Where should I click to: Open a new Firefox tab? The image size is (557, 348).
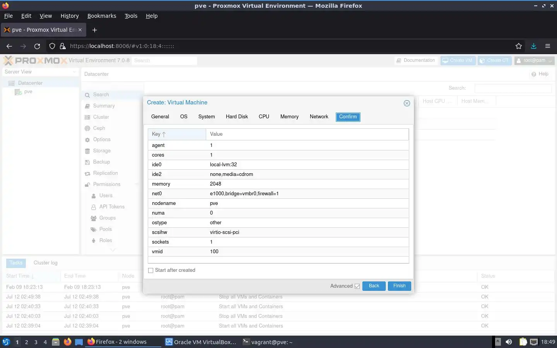click(x=94, y=30)
